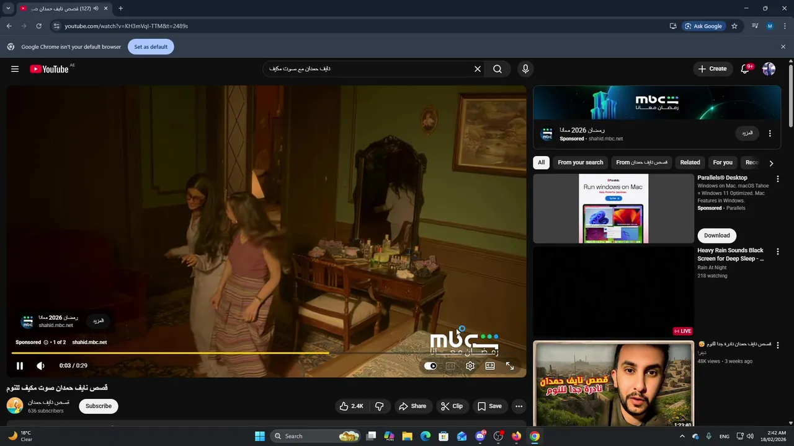Screen dimensions: 794x446
Task: Open Heavy Rain Sounds video title
Action: point(731,255)
